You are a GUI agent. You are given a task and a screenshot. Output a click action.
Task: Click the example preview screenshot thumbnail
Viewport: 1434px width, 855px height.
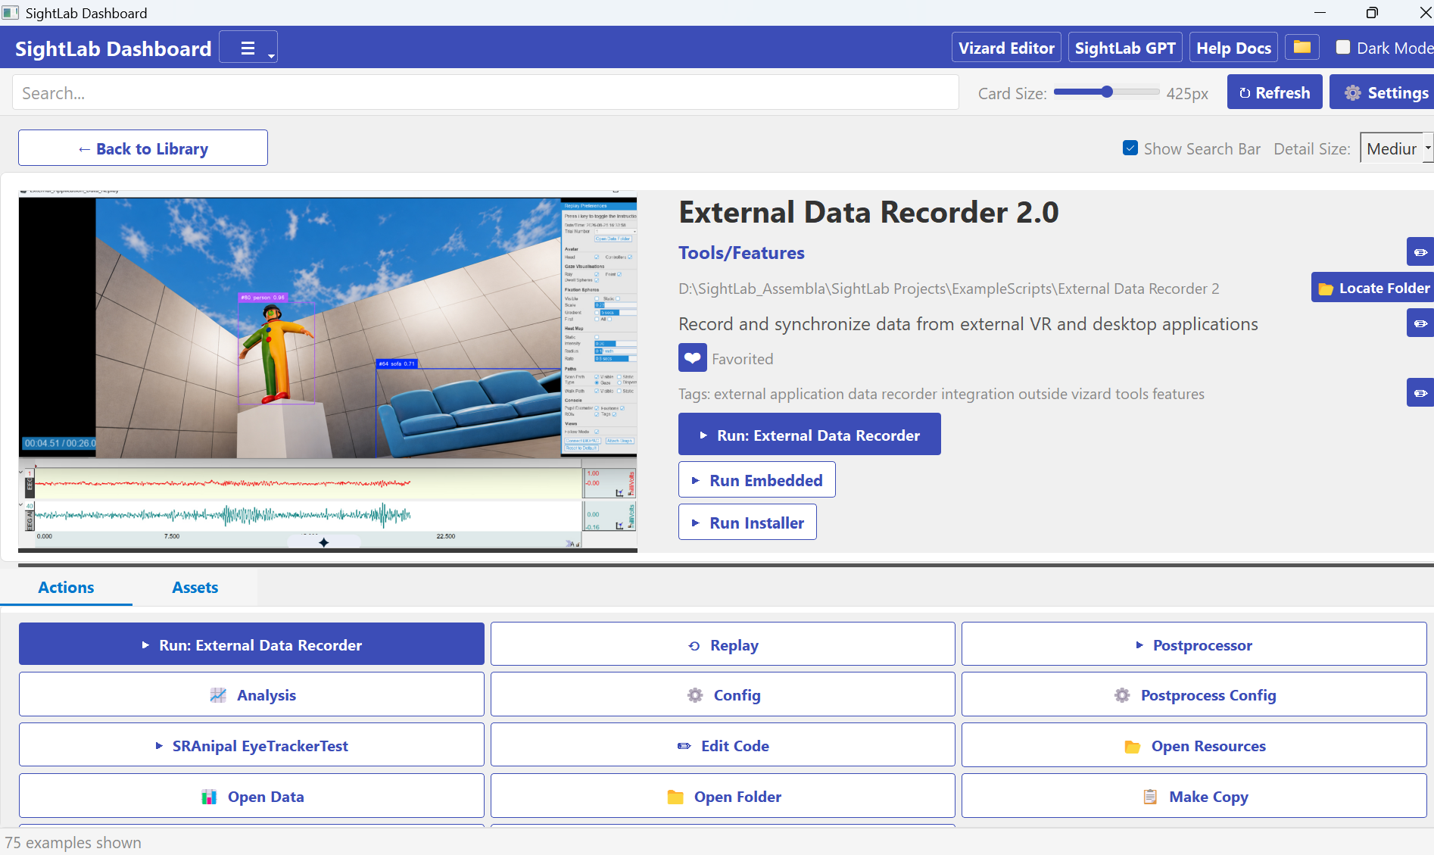point(328,370)
